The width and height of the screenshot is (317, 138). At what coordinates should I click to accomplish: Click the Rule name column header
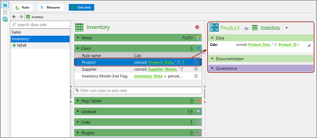point(91,56)
